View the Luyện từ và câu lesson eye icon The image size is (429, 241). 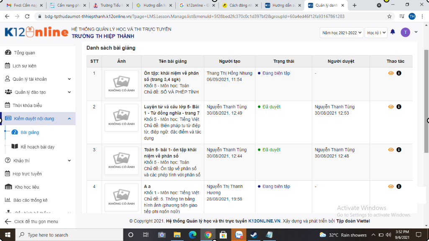click(390, 107)
